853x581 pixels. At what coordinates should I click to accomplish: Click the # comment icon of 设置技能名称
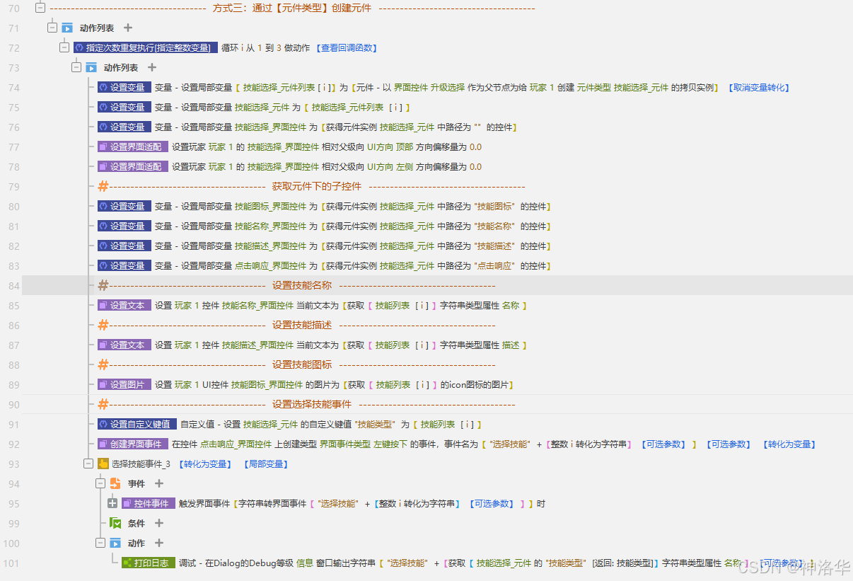pyautogui.click(x=103, y=285)
